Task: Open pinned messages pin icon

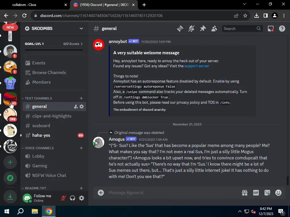Action: pyautogui.click(x=203, y=29)
